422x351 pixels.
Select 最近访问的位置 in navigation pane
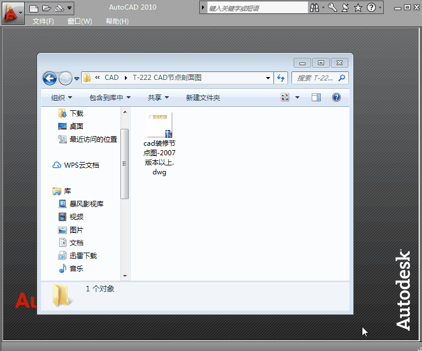click(x=88, y=139)
